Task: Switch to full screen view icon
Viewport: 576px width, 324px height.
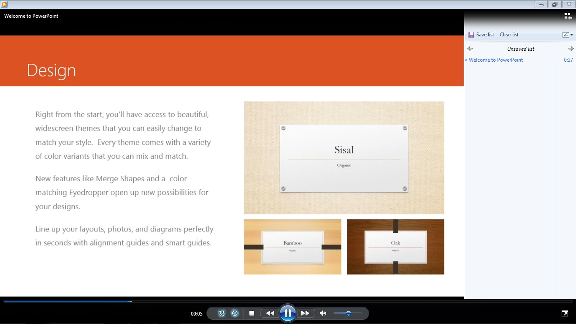Action: click(x=565, y=313)
